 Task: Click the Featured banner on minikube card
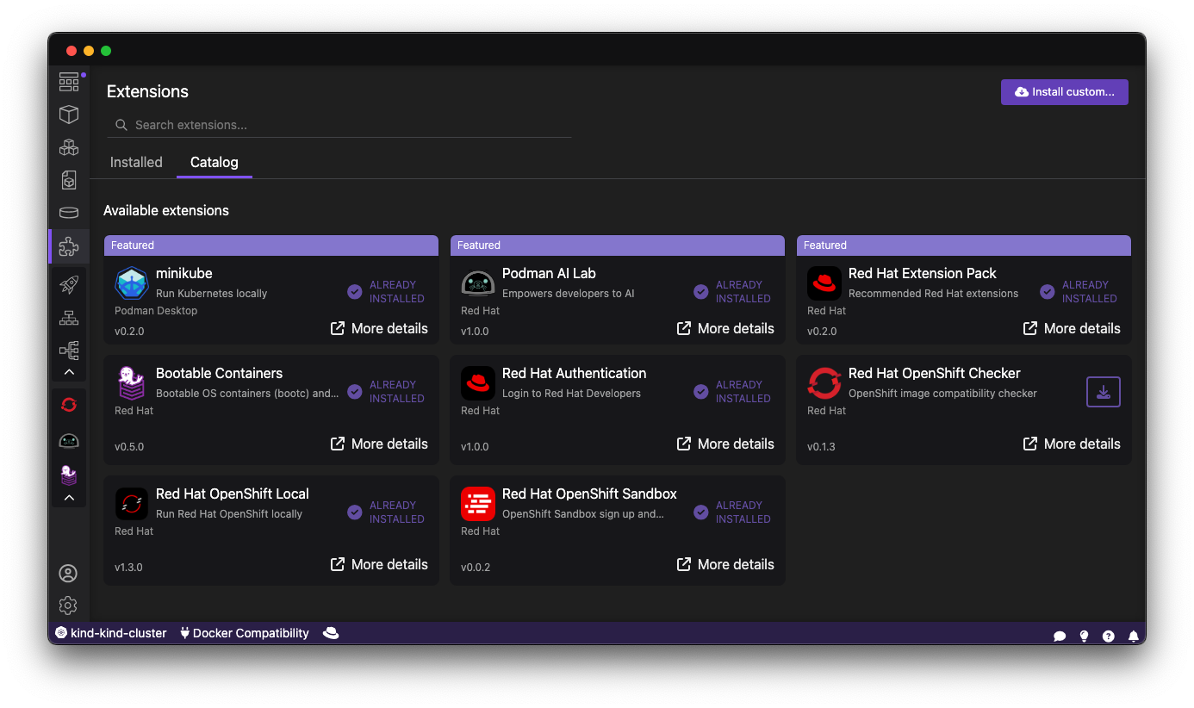click(x=271, y=245)
